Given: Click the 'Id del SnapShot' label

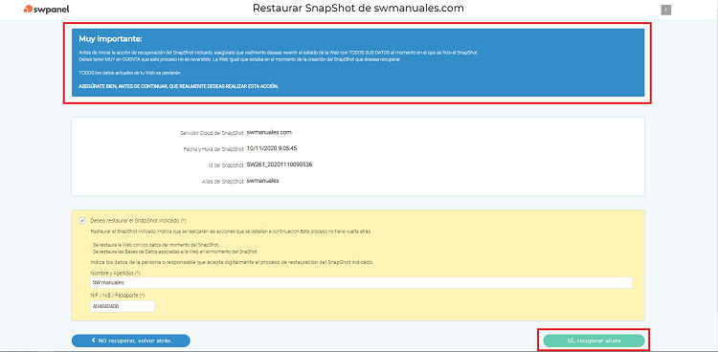Looking at the screenshot, I should point(225,165).
